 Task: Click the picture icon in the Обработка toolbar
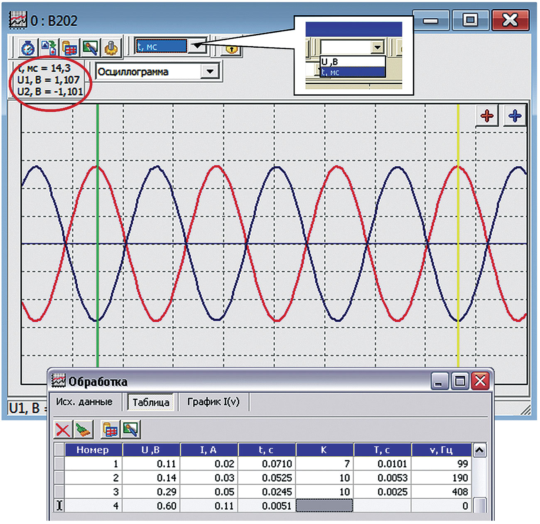[130, 429]
